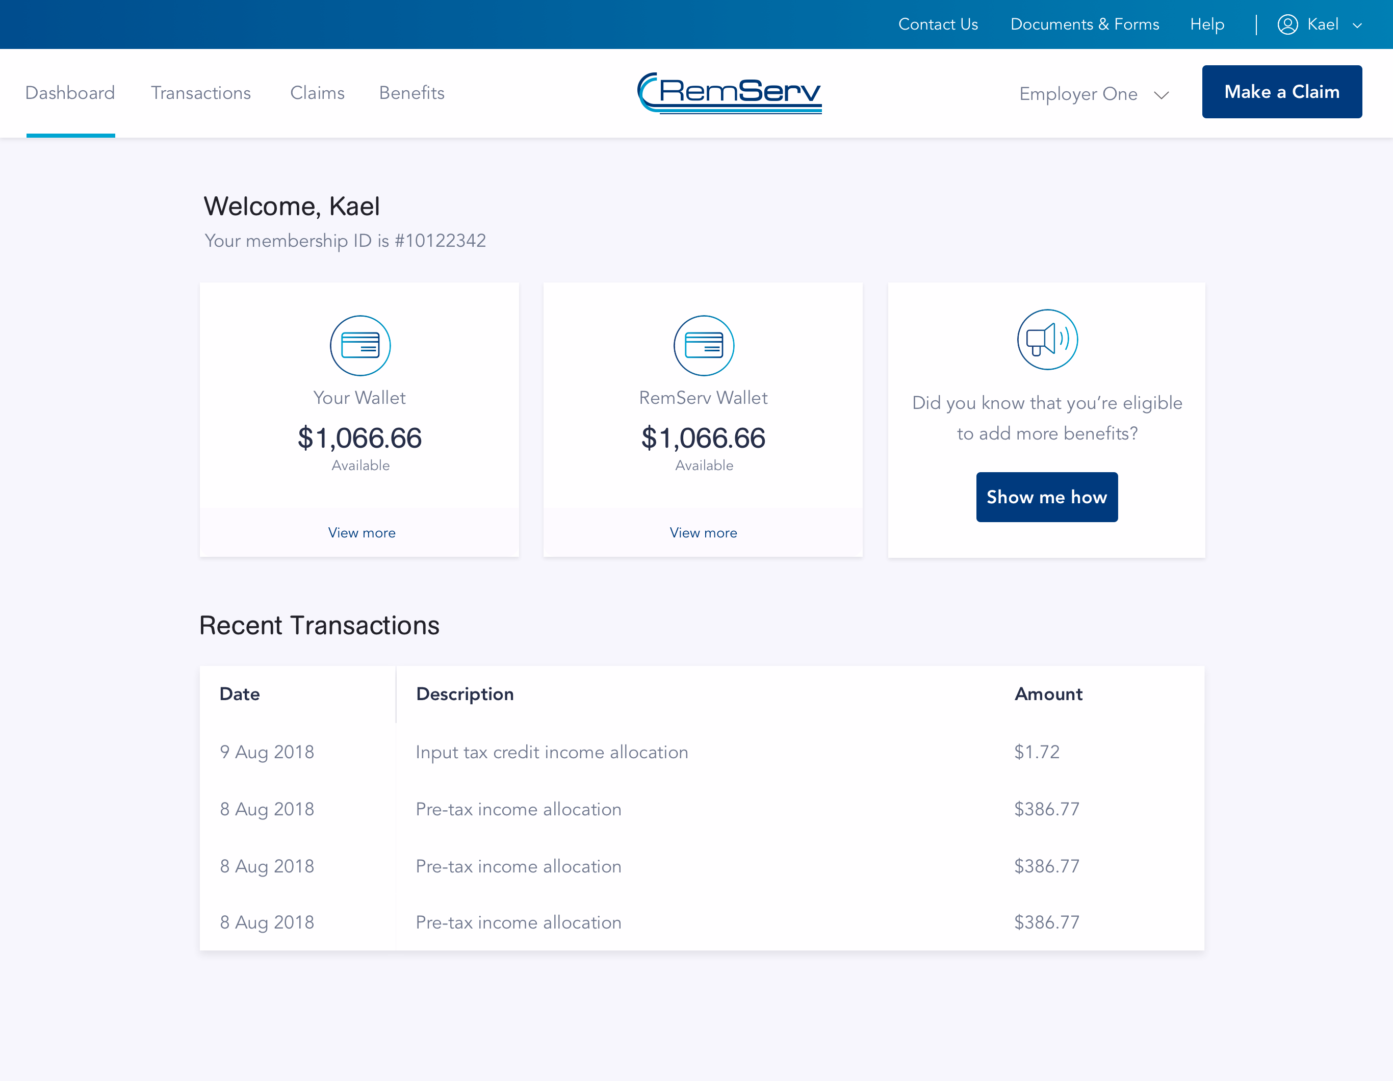This screenshot has width=1393, height=1081.
Task: View more under Your Wallet
Action: coord(361,532)
